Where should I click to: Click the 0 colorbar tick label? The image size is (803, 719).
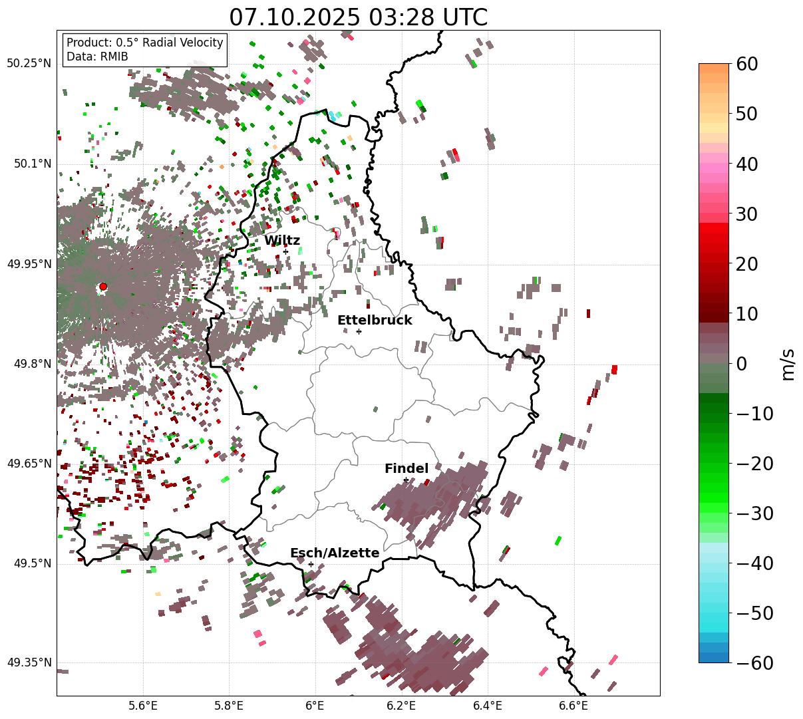pos(742,364)
